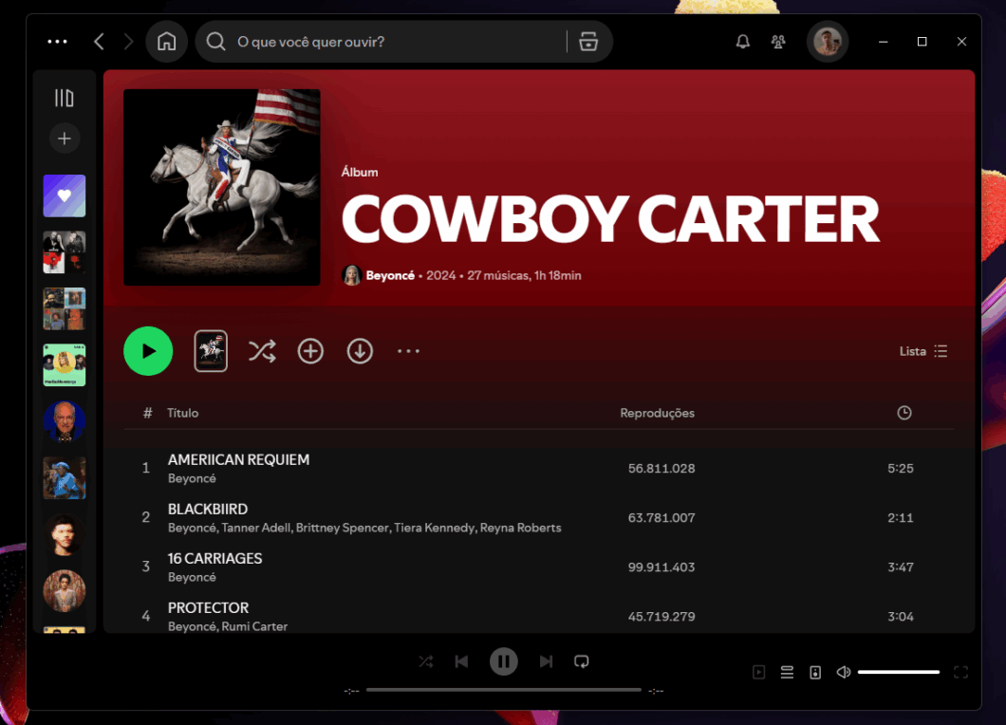Connect to a device via speaker icon
The height and width of the screenshot is (725, 1006).
tap(815, 672)
